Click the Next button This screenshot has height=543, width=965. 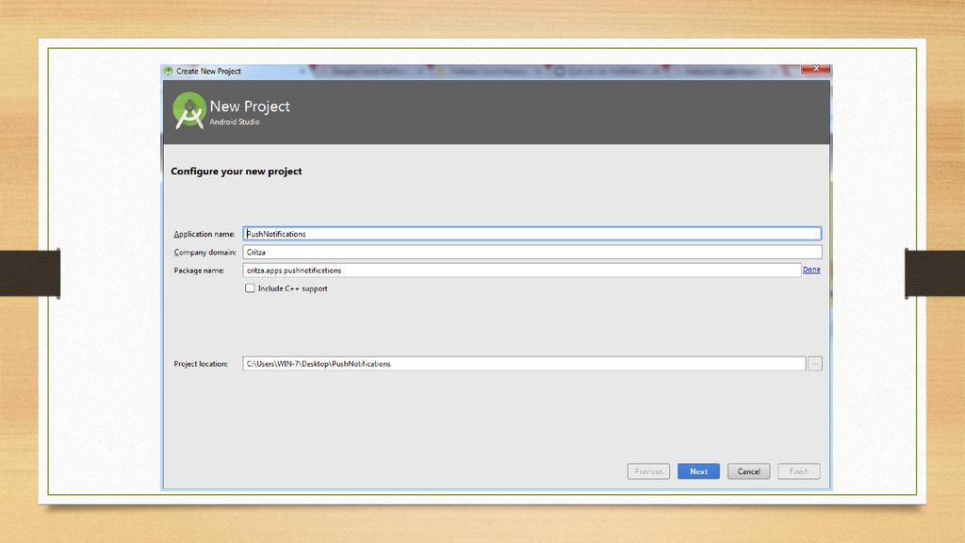point(698,471)
